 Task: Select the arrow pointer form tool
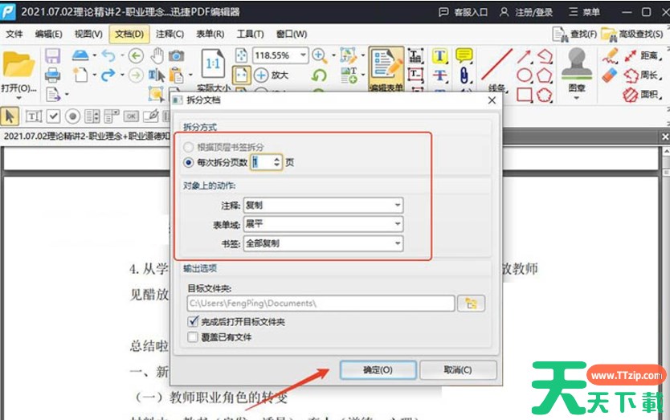10,116
